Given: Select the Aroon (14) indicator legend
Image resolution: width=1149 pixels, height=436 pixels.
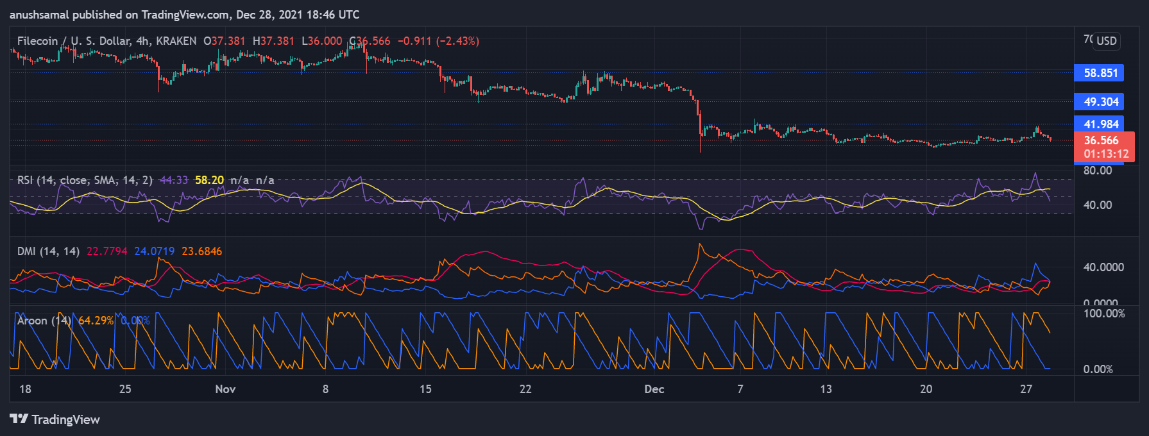Looking at the screenshot, I should (44, 321).
